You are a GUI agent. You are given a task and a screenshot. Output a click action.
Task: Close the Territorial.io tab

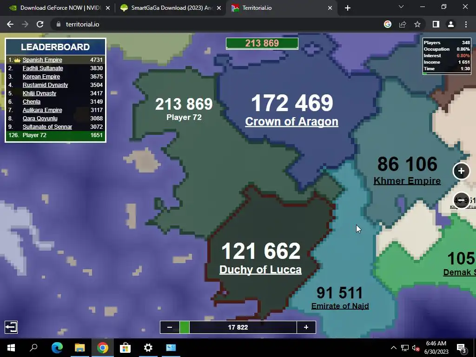(330, 8)
